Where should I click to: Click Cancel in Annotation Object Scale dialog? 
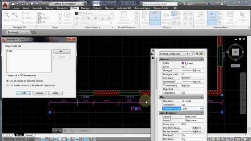pyautogui.click(x=40, y=93)
